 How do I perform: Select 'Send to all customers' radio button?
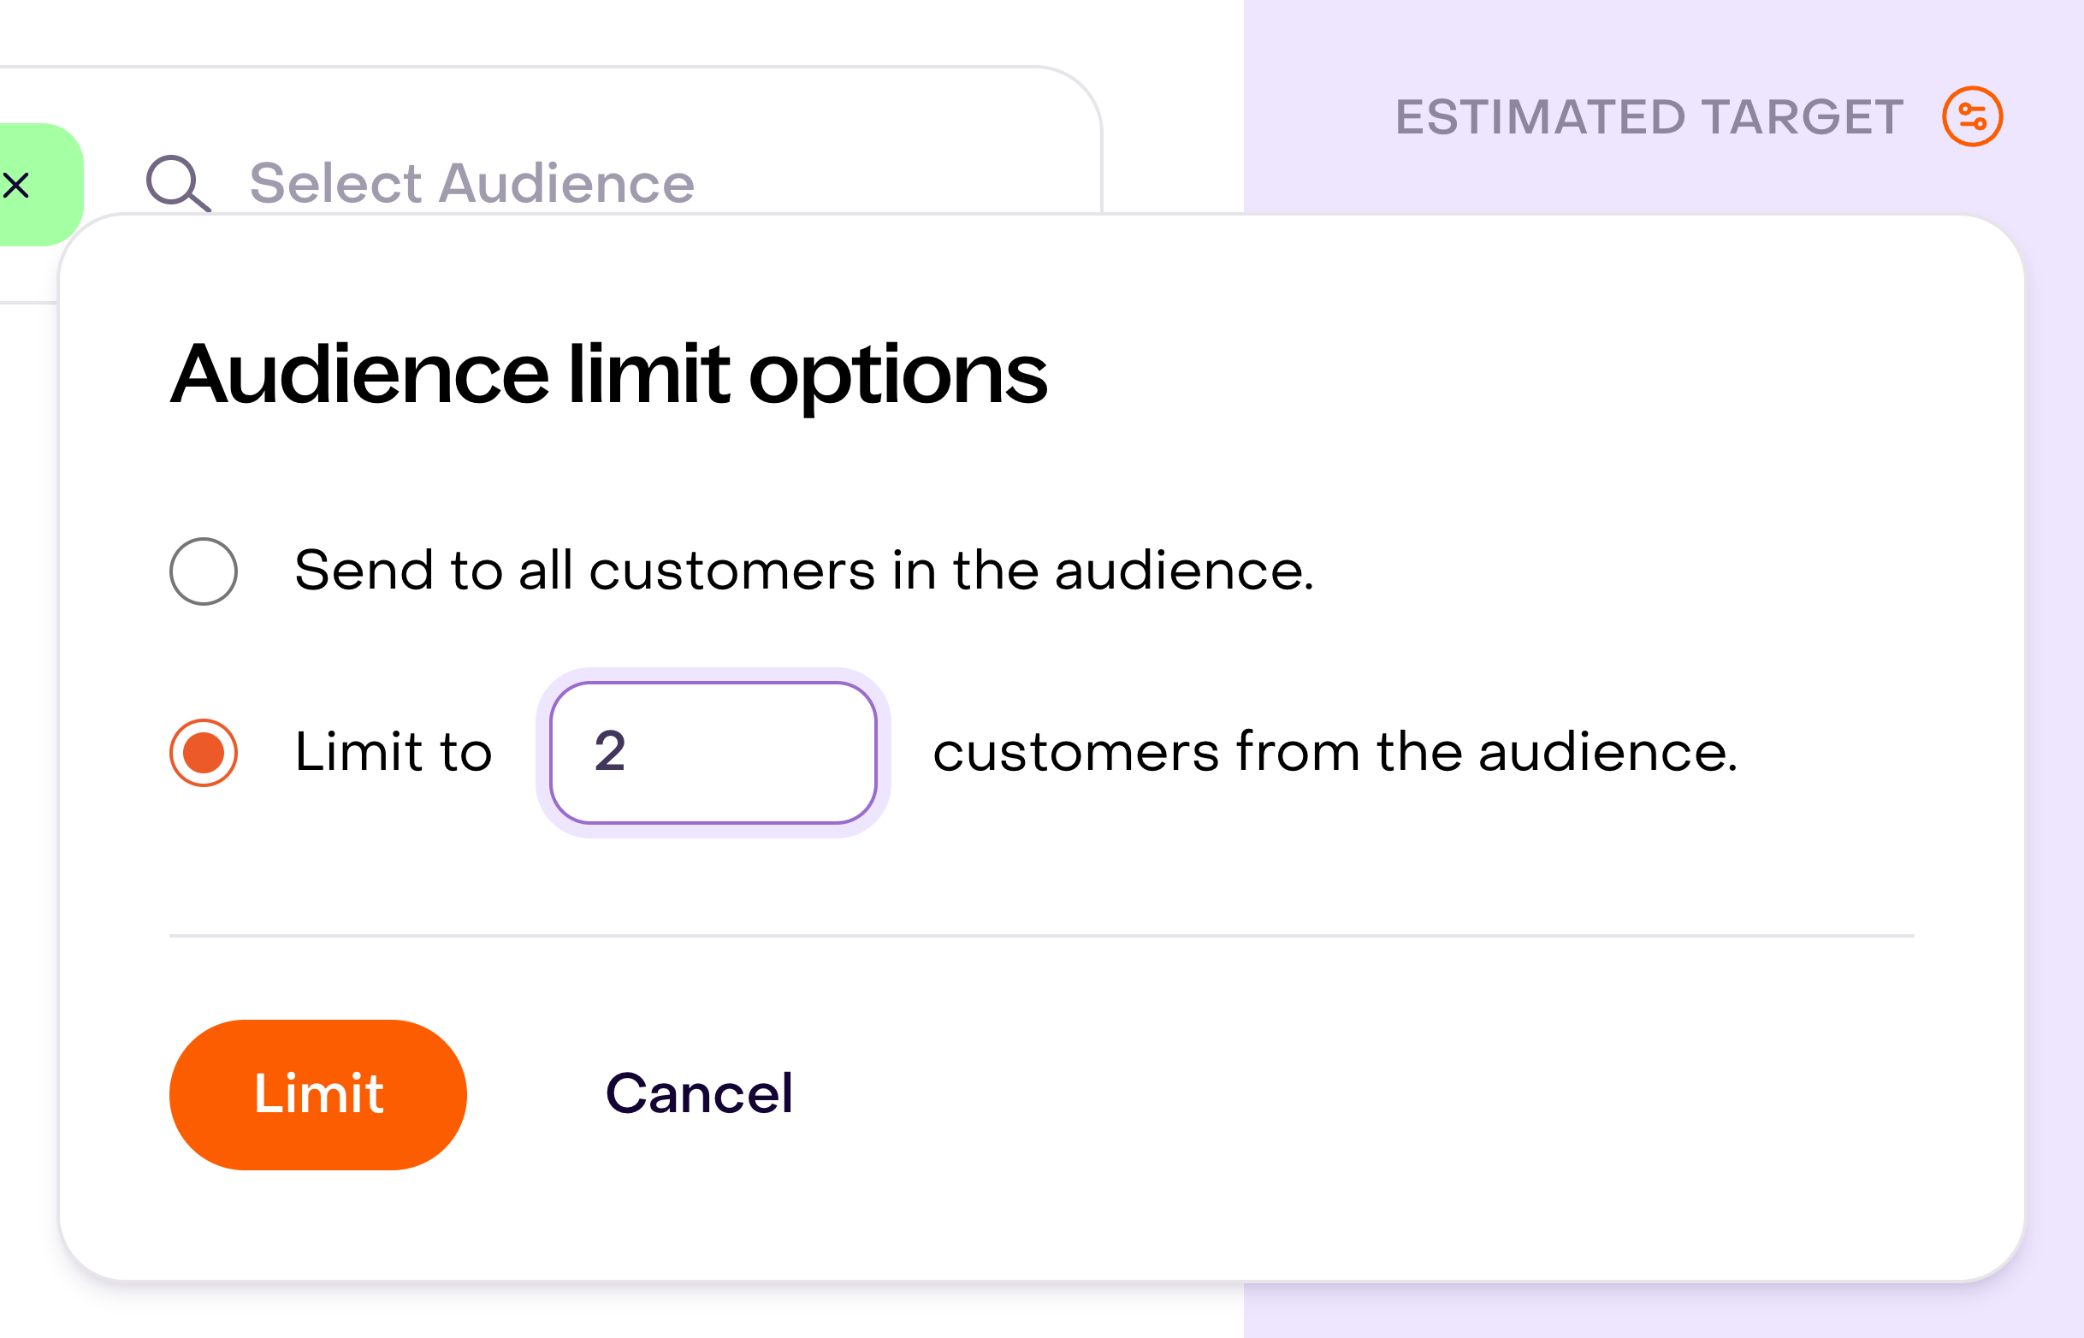[x=204, y=571]
